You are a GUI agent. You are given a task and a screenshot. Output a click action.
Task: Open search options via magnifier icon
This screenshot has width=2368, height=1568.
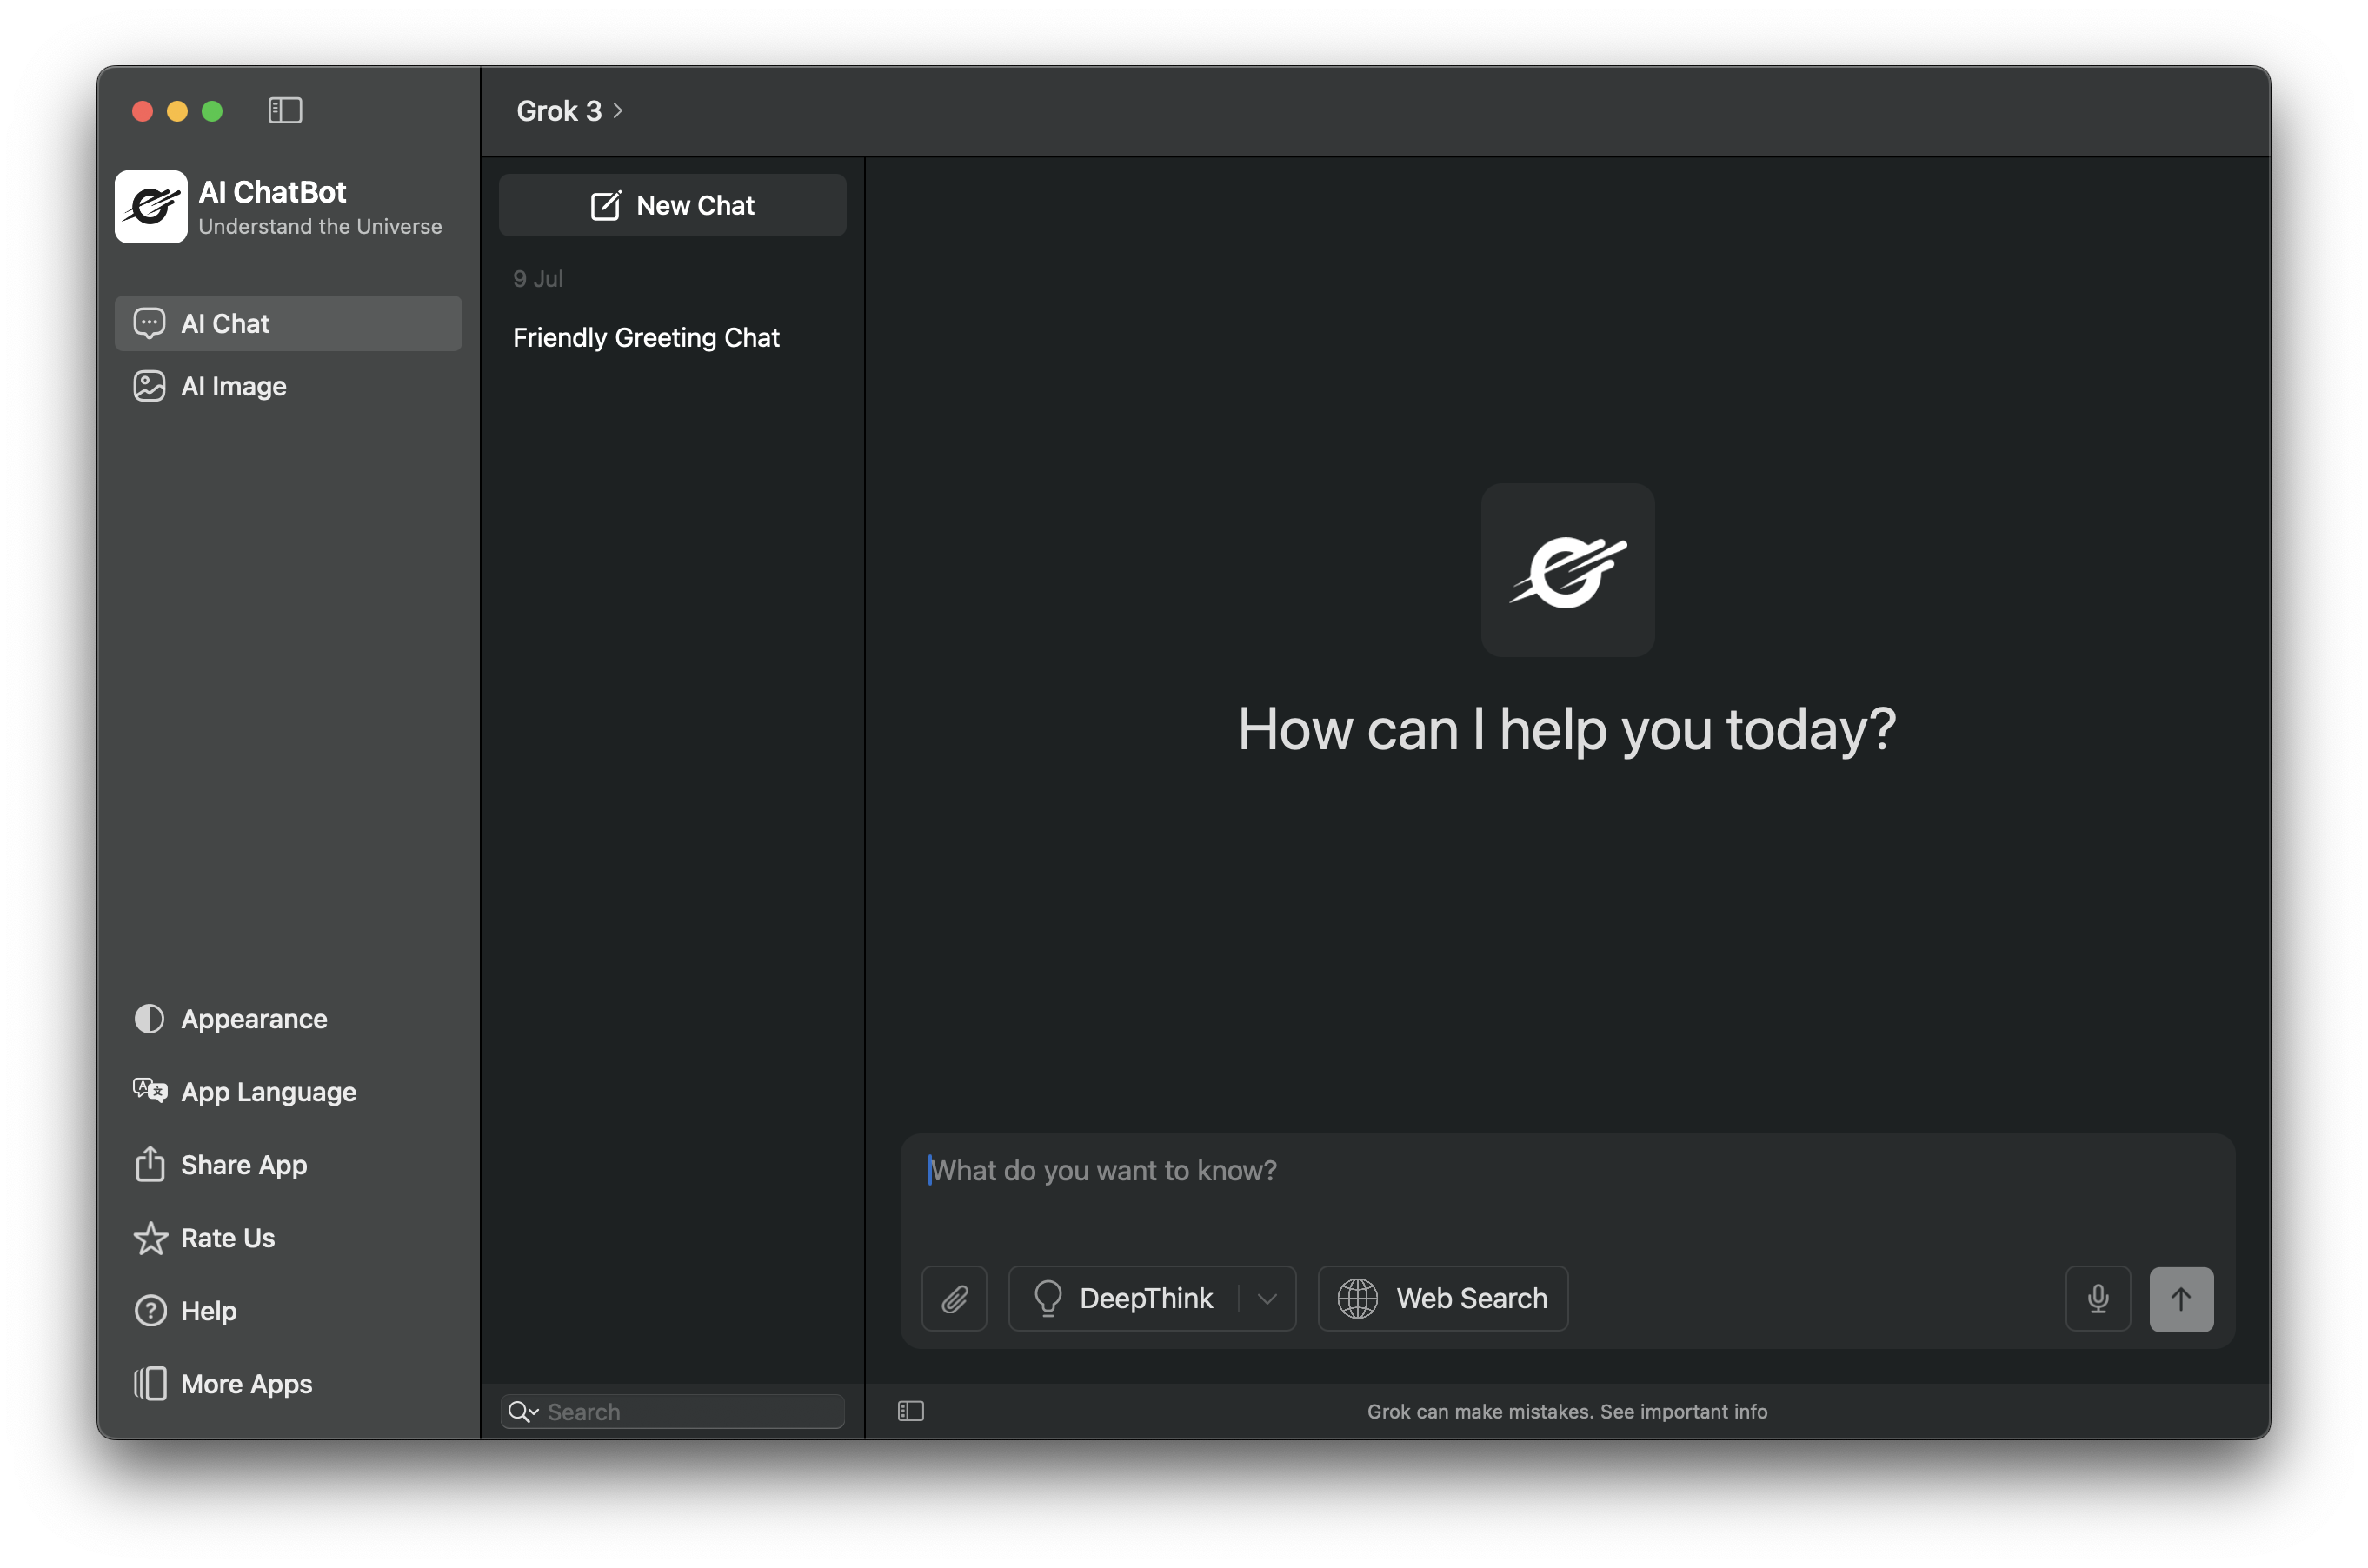click(523, 1411)
